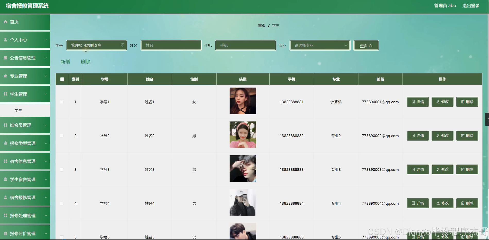Click 删除 for row 学号3

[467, 169]
